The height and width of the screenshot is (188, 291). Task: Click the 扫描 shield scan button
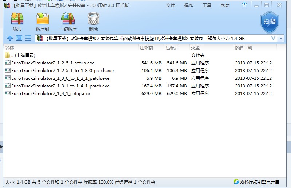270,22
